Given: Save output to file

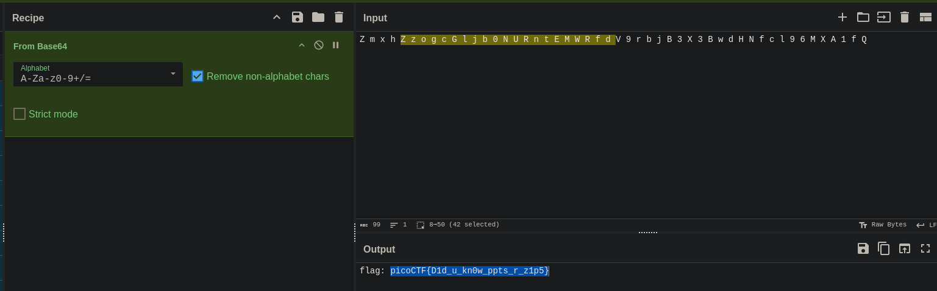Looking at the screenshot, I should (863, 248).
